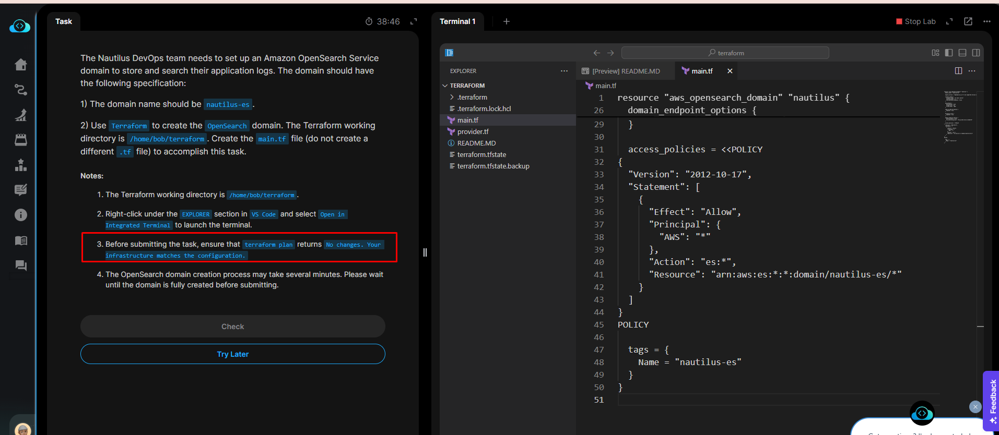Select the main.tf editor tab

click(702, 71)
